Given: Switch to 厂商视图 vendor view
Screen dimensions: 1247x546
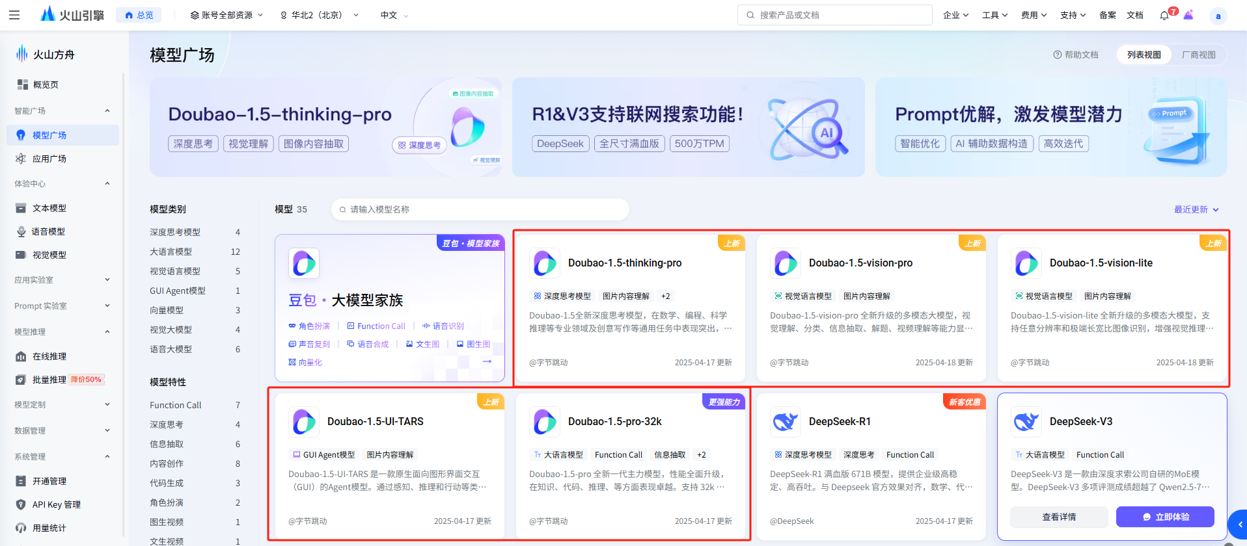Looking at the screenshot, I should click(1198, 55).
